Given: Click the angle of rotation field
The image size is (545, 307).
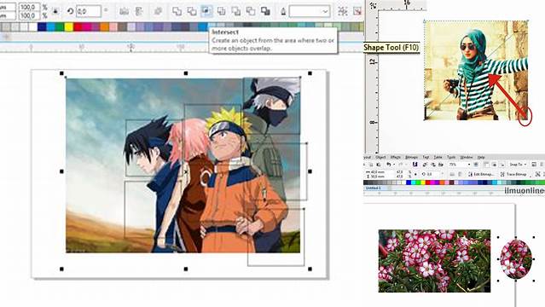Looking at the screenshot, I should 89,11.
